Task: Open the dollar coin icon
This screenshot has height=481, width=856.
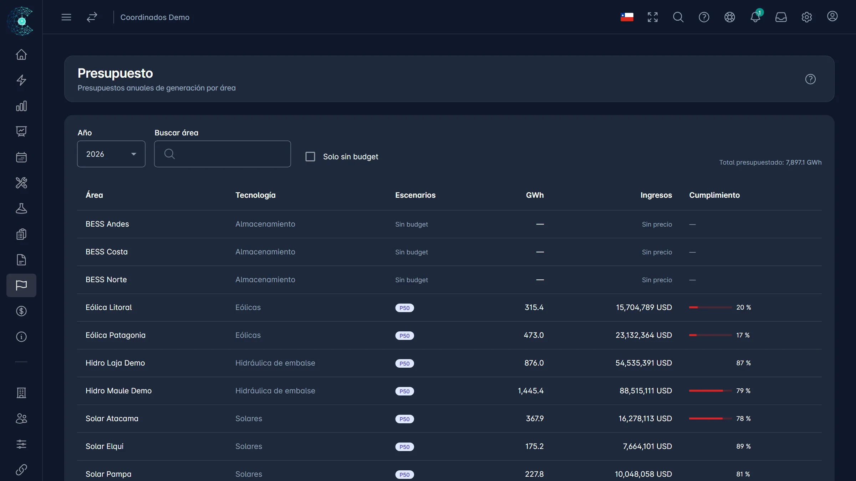Action: pos(21,311)
